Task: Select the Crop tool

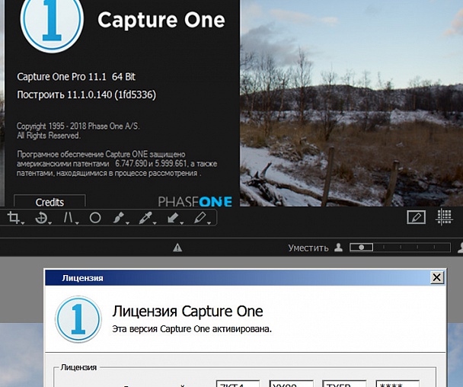Action: pyautogui.click(x=14, y=218)
